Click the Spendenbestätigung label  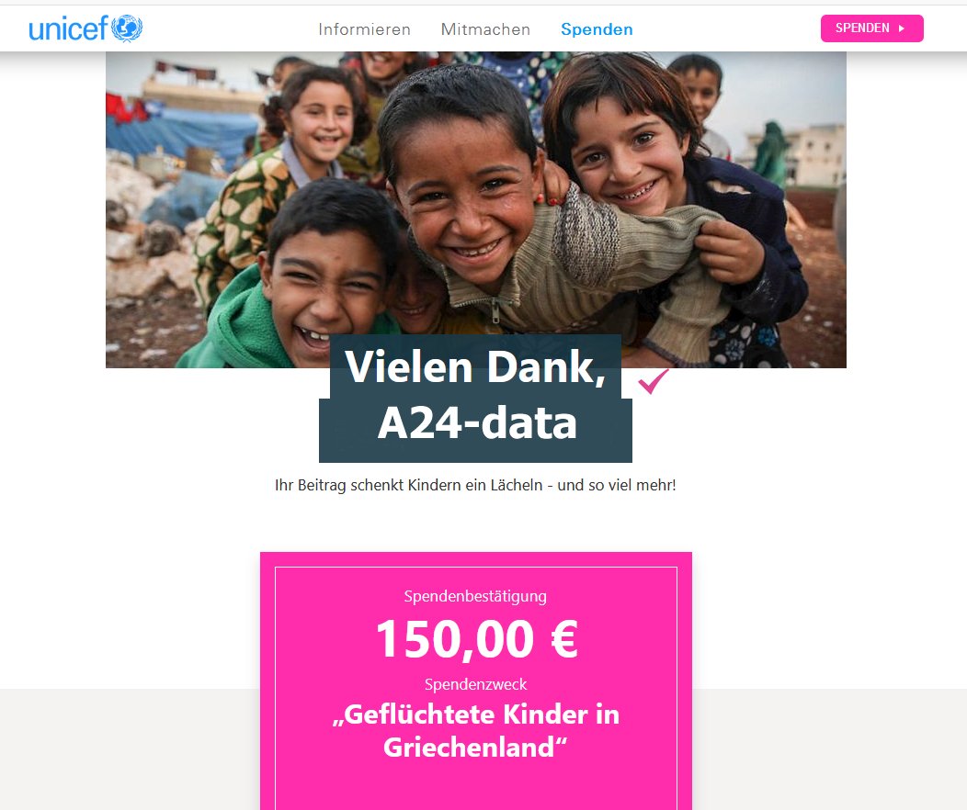point(475,596)
